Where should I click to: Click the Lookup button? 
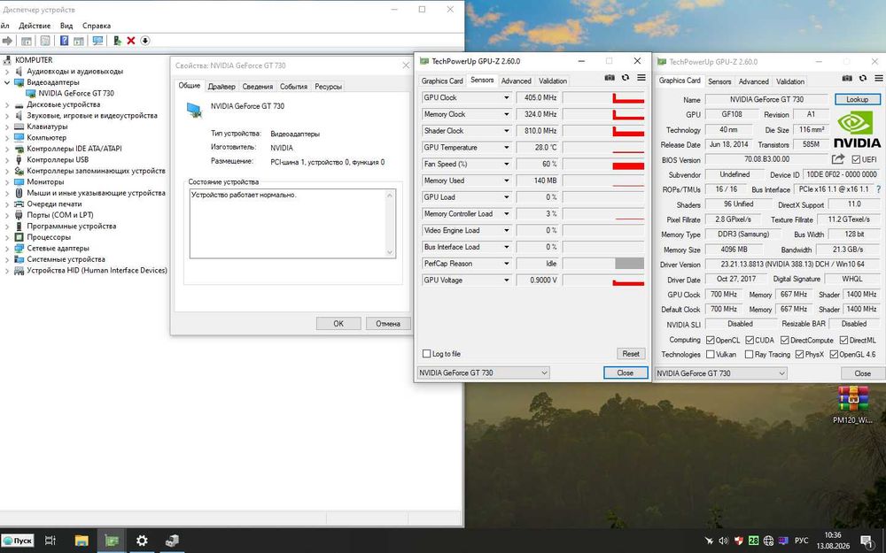pos(857,99)
